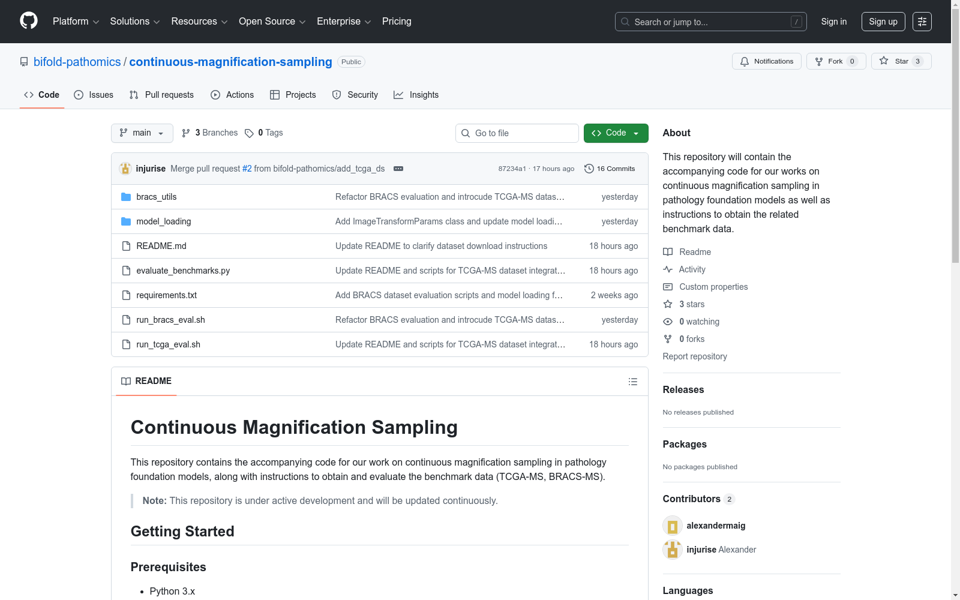Expand the Platform menu
The width and height of the screenshot is (960, 600).
[x=76, y=22]
